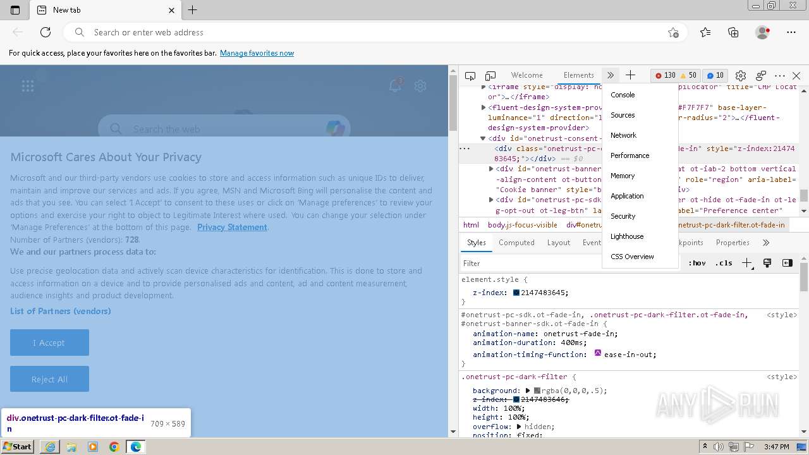Viewport: 809px width, 455px height.
Task: Click the Reject All button
Action: point(49,379)
